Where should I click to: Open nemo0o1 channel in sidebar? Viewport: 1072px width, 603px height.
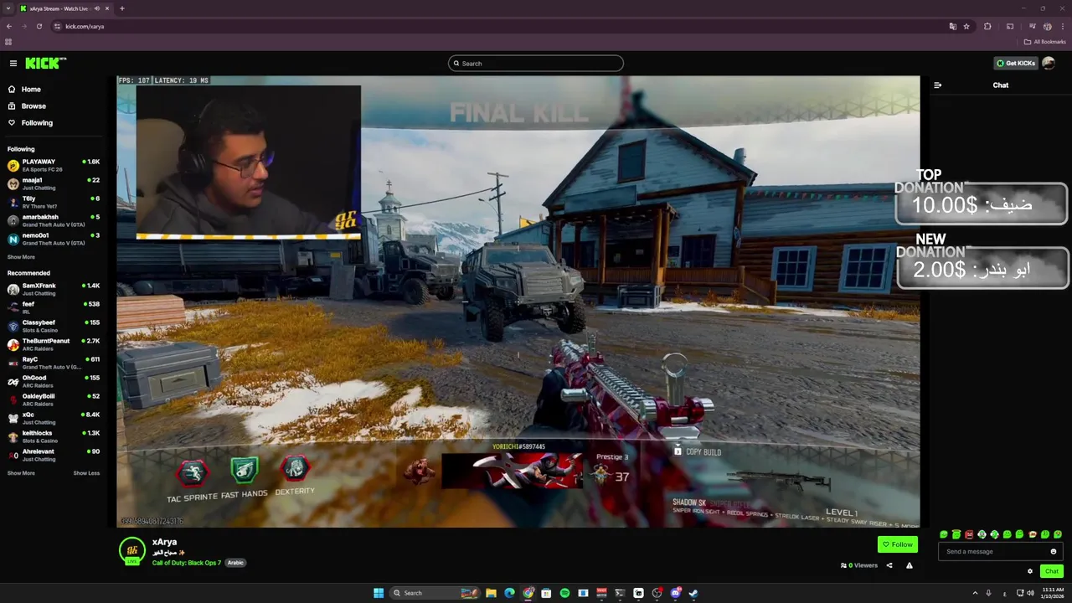coord(54,239)
